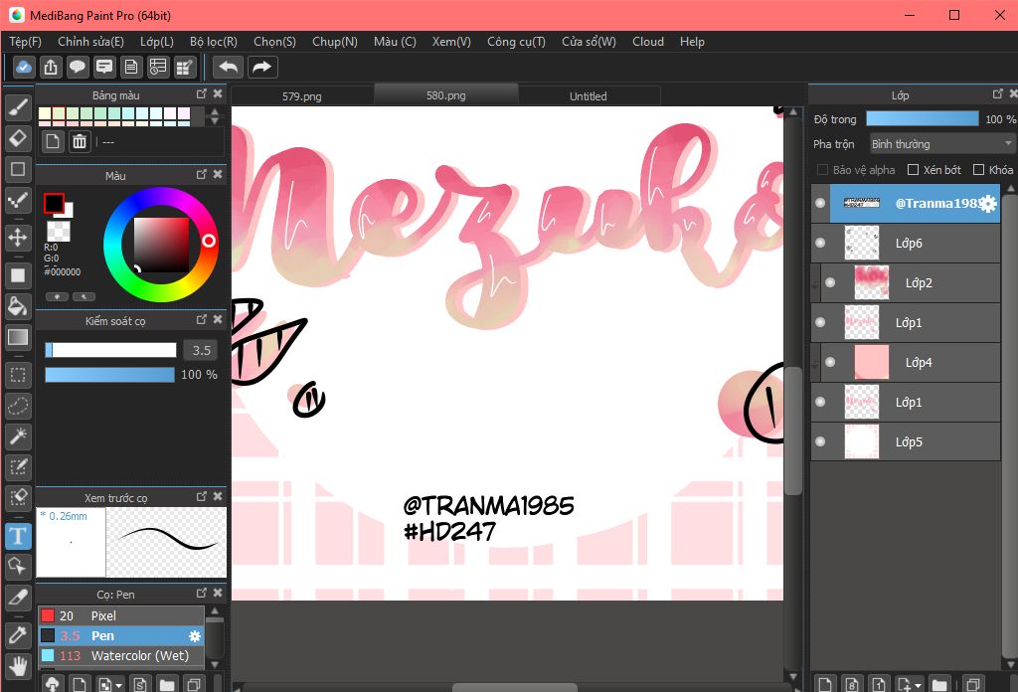1018x692 pixels.
Task: Add new color to palette
Action: (x=53, y=141)
